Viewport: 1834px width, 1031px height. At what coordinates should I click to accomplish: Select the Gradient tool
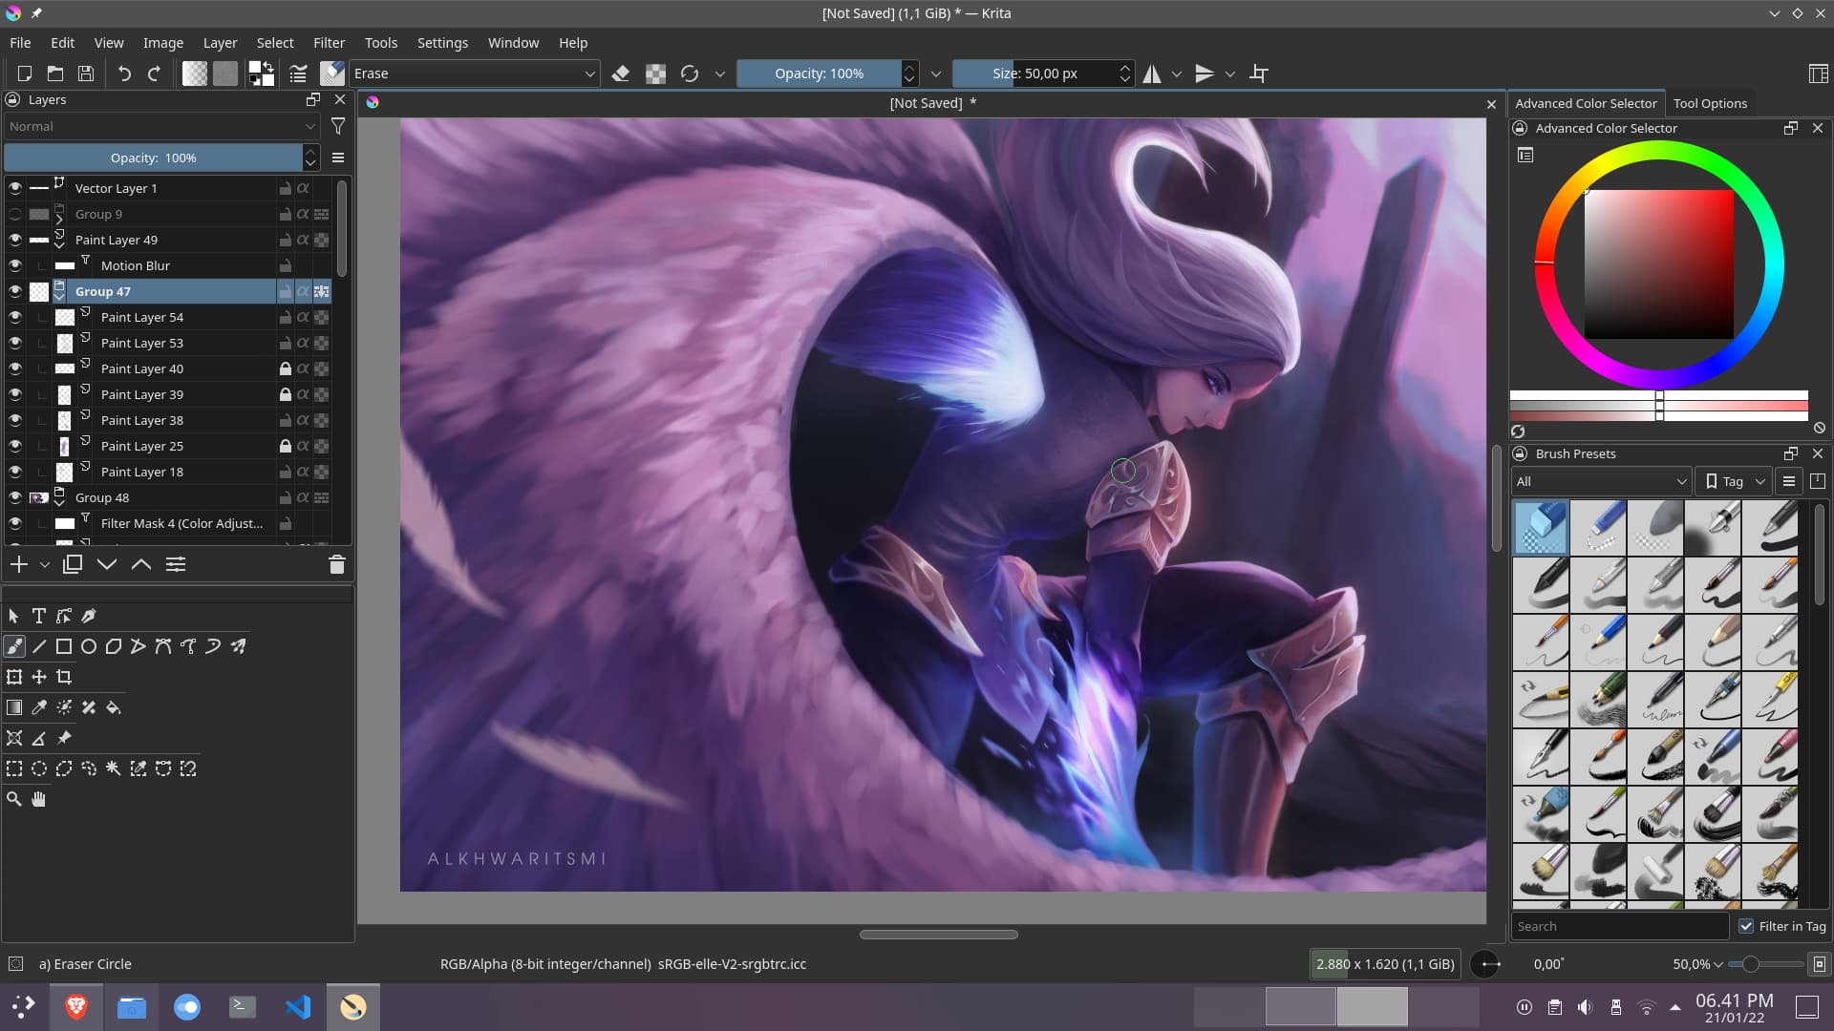pyautogui.click(x=14, y=707)
